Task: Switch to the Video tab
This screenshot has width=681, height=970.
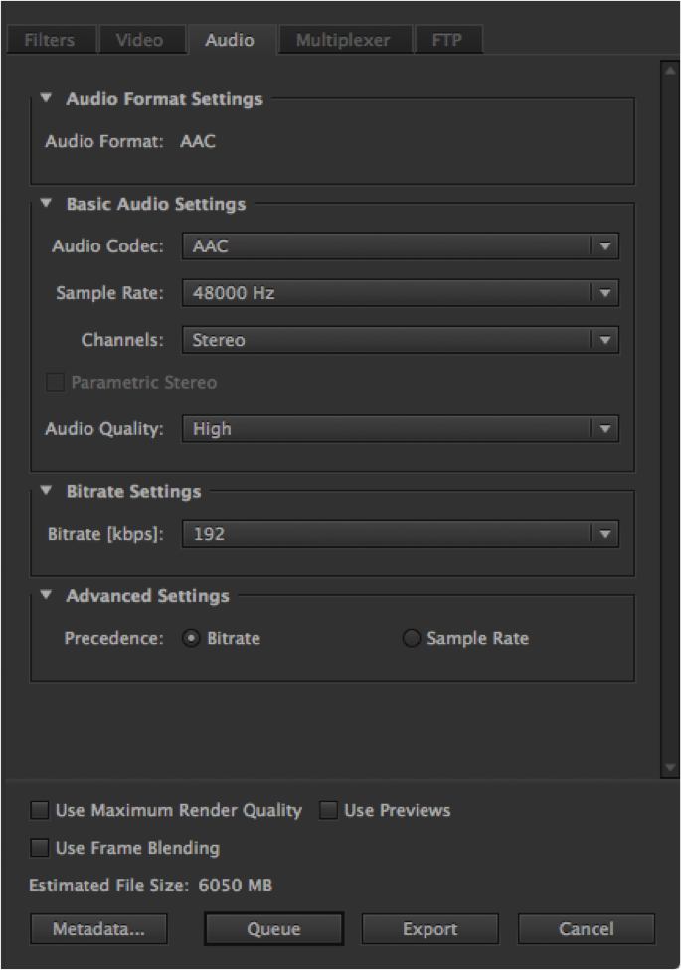Action: [139, 41]
